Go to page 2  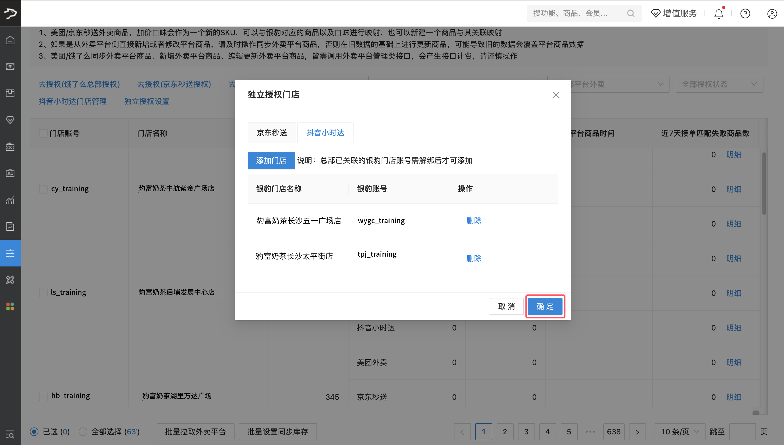tap(505, 432)
